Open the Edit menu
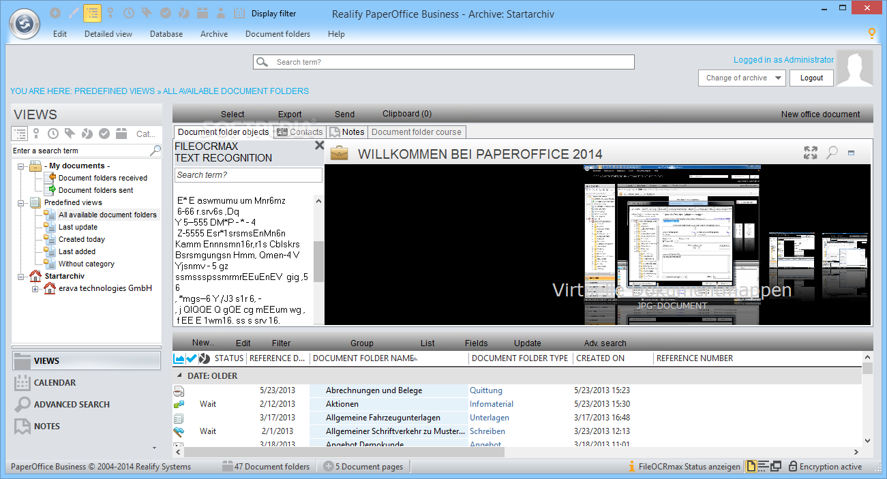 60,34
